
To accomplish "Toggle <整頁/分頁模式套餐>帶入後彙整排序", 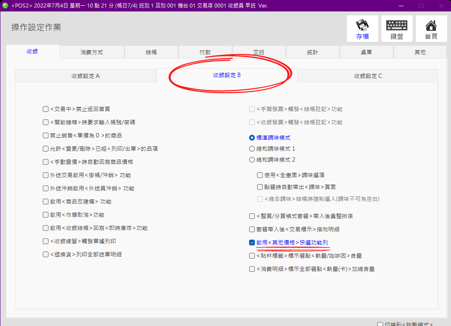I will 252,216.
